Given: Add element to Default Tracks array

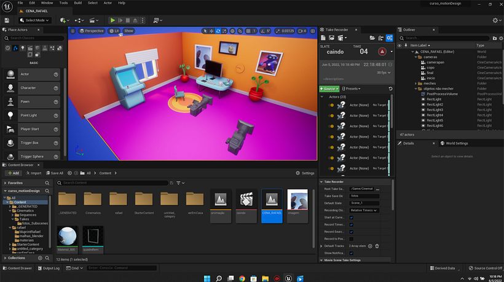Looking at the screenshot, I should coord(370,246).
